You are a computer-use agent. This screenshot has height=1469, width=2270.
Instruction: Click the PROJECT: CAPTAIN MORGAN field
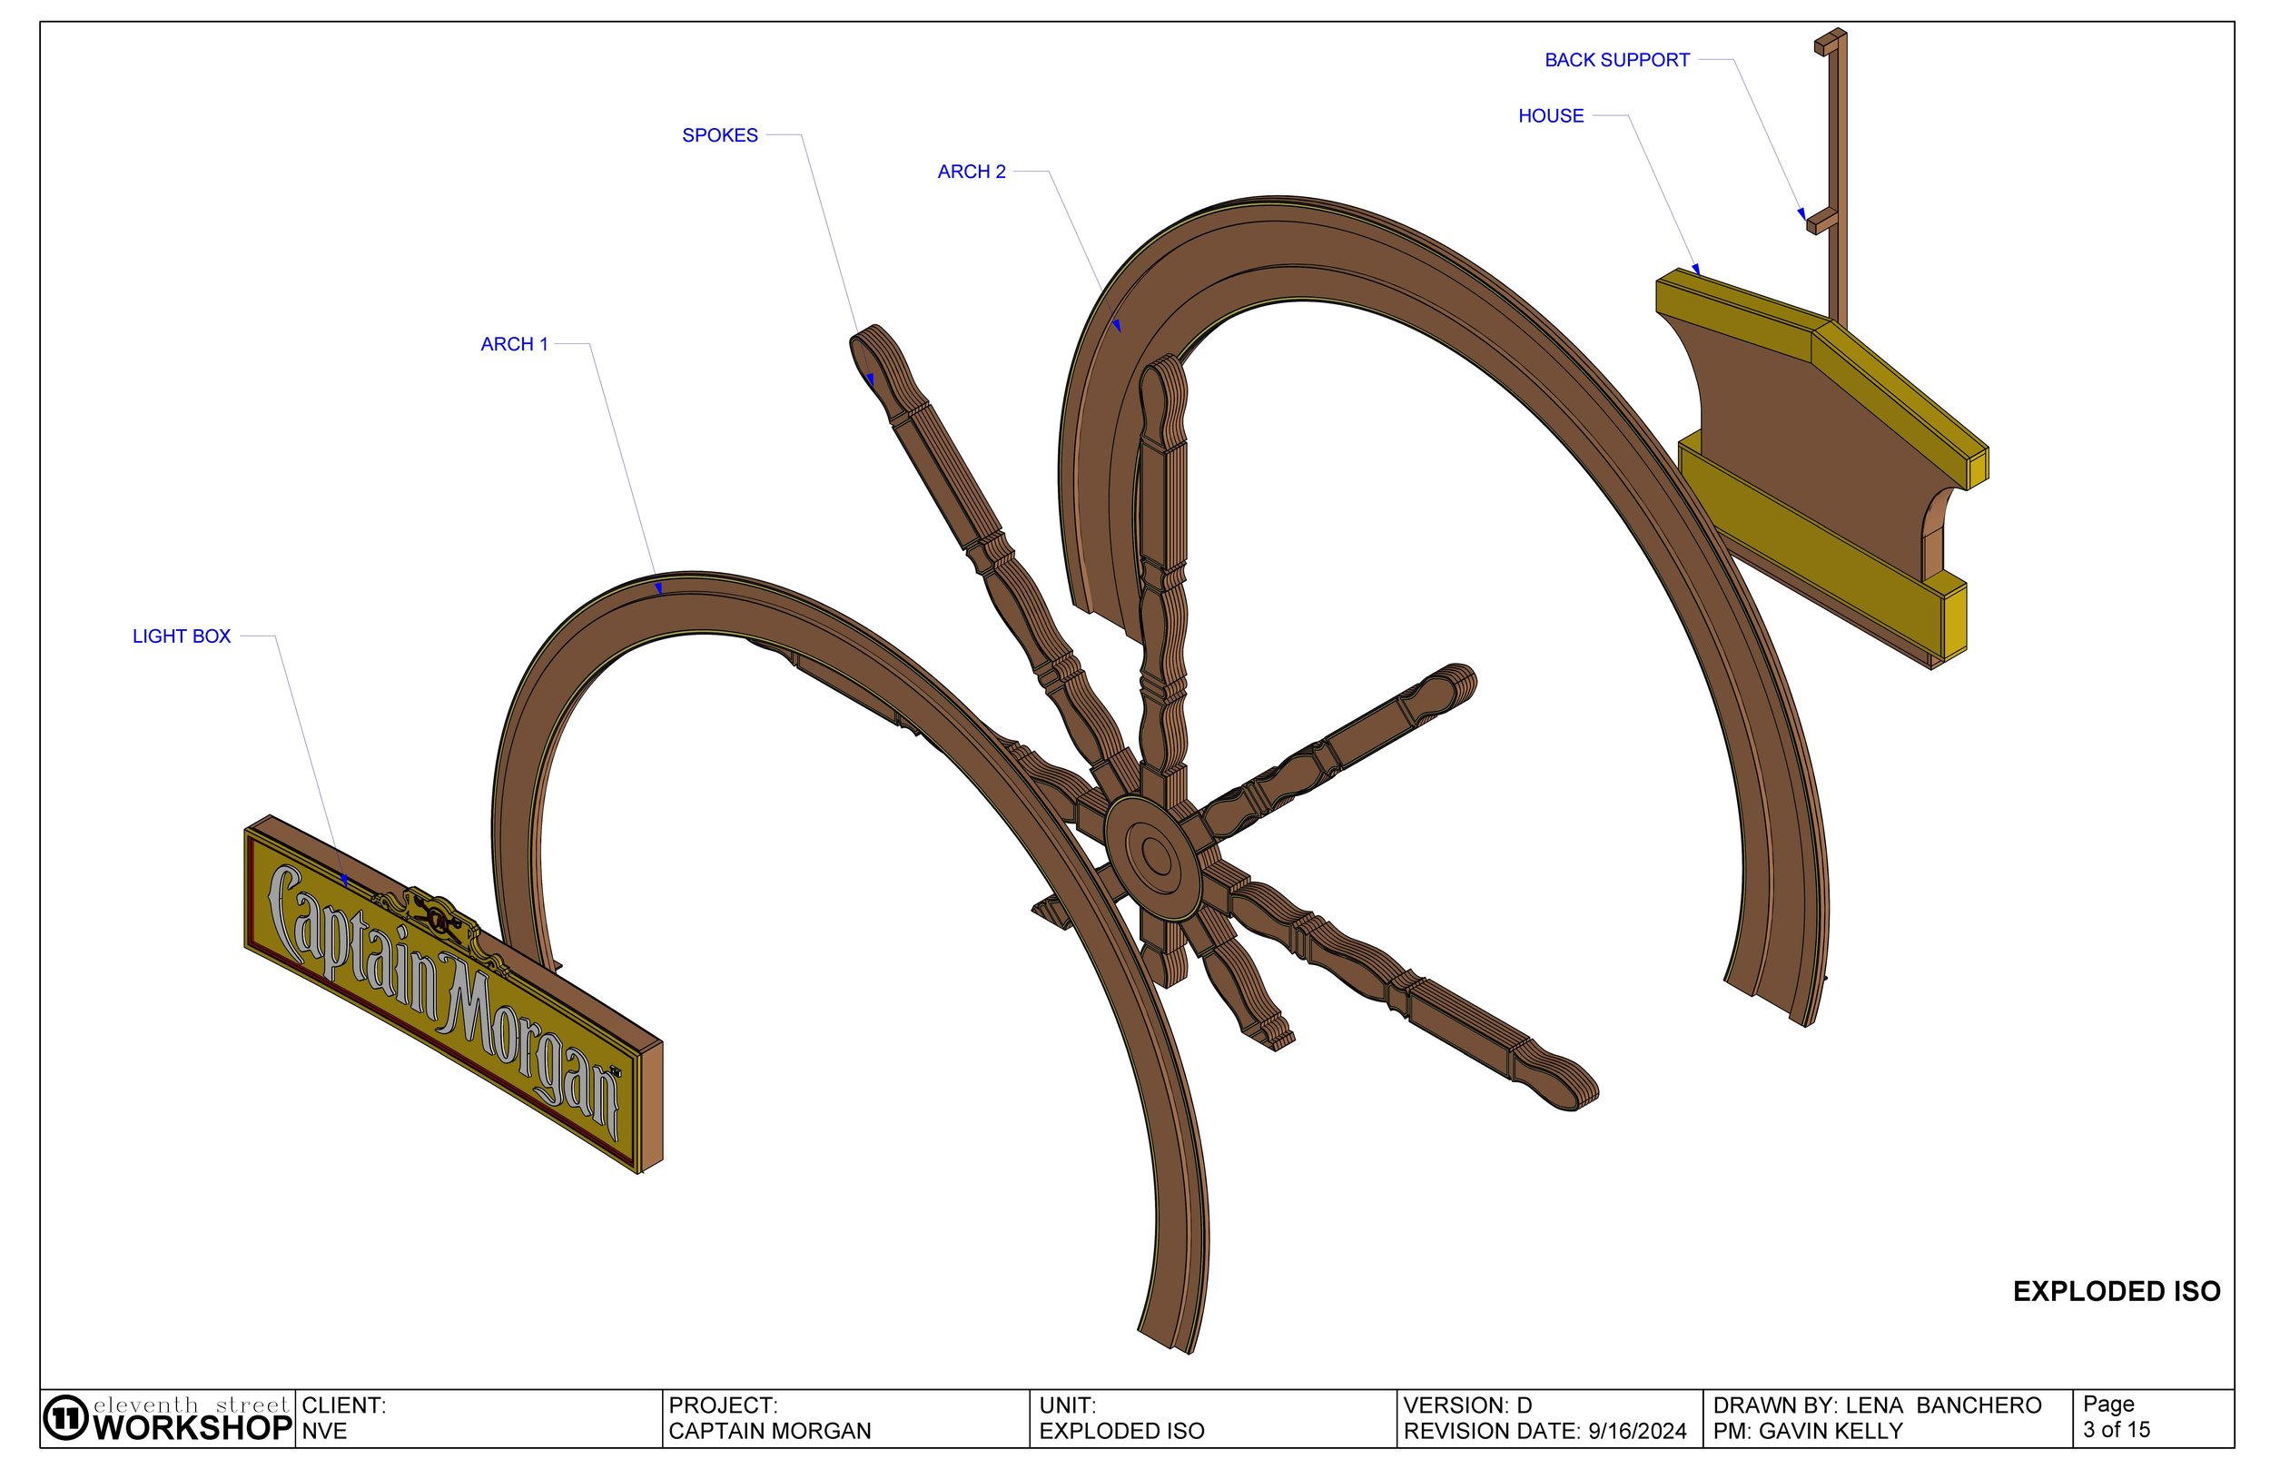coord(769,1418)
